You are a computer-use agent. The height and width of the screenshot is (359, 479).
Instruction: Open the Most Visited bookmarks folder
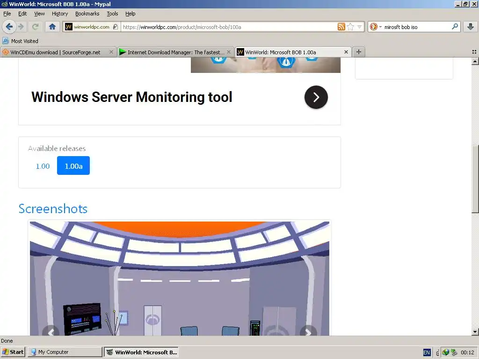20,41
